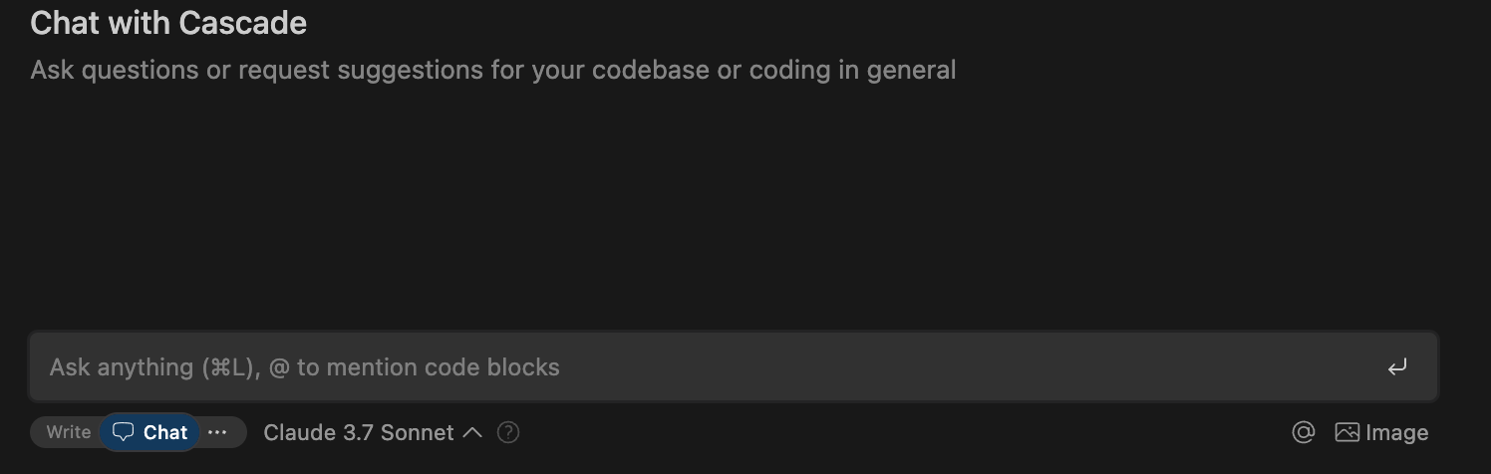Click the picture icon beside Image
Viewport: 1491px width, 474px height.
pos(1347,432)
